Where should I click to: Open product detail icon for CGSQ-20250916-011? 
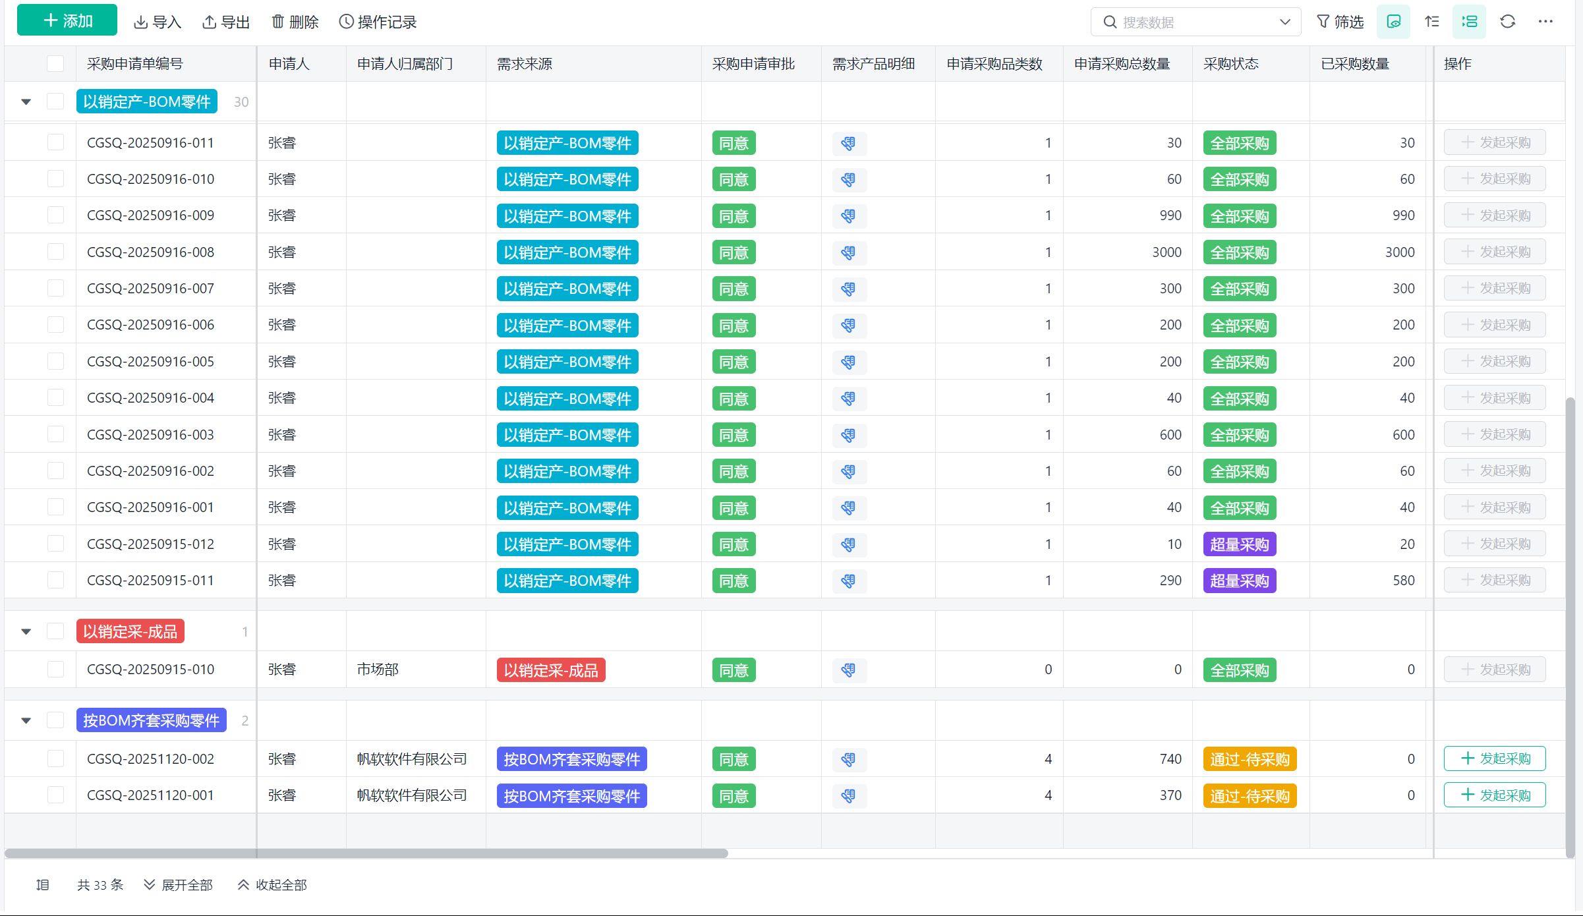849,144
